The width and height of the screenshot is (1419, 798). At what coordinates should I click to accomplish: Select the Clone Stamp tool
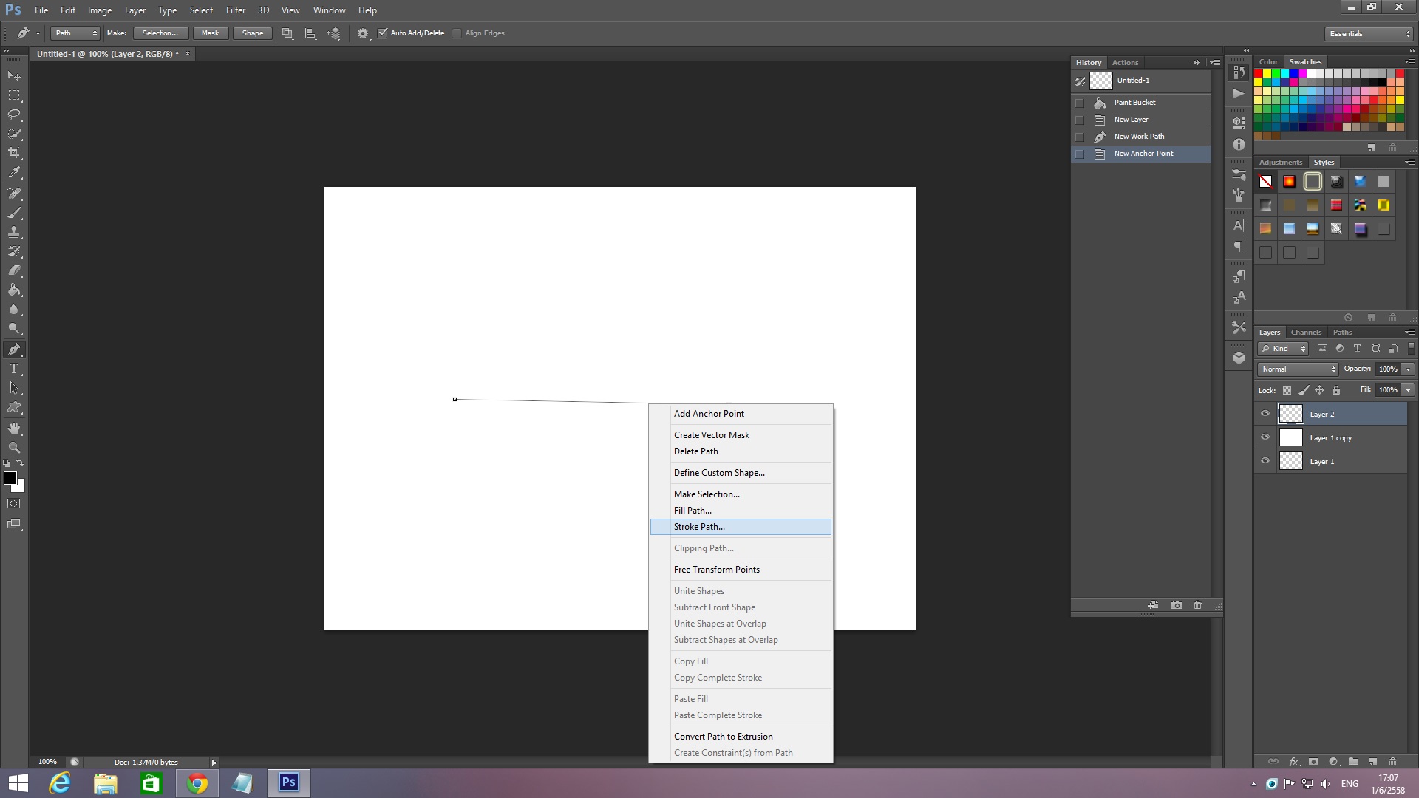point(14,232)
